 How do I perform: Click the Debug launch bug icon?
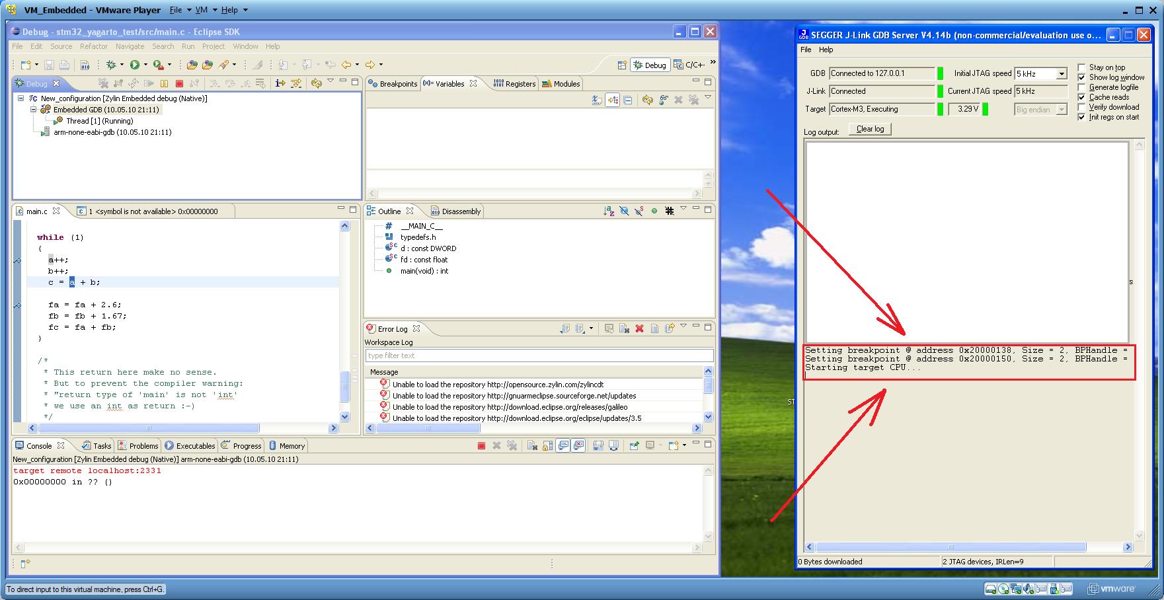click(x=111, y=65)
